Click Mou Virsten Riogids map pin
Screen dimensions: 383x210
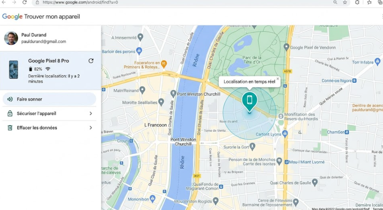click(215, 201)
